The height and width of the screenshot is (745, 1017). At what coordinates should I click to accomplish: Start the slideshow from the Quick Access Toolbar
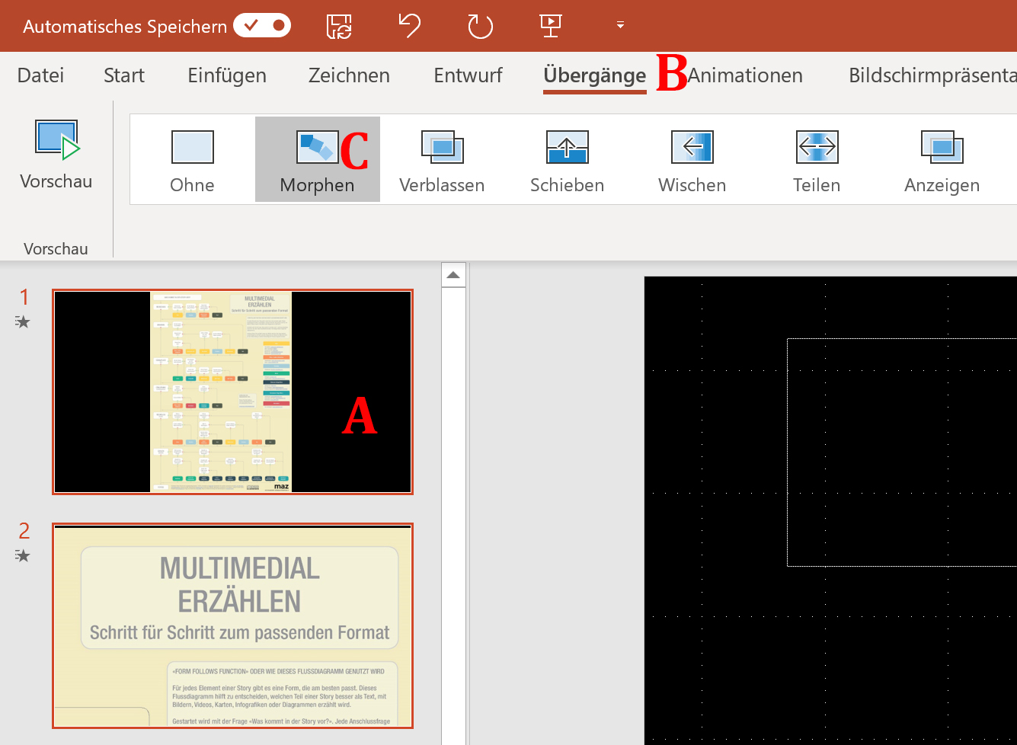(550, 26)
